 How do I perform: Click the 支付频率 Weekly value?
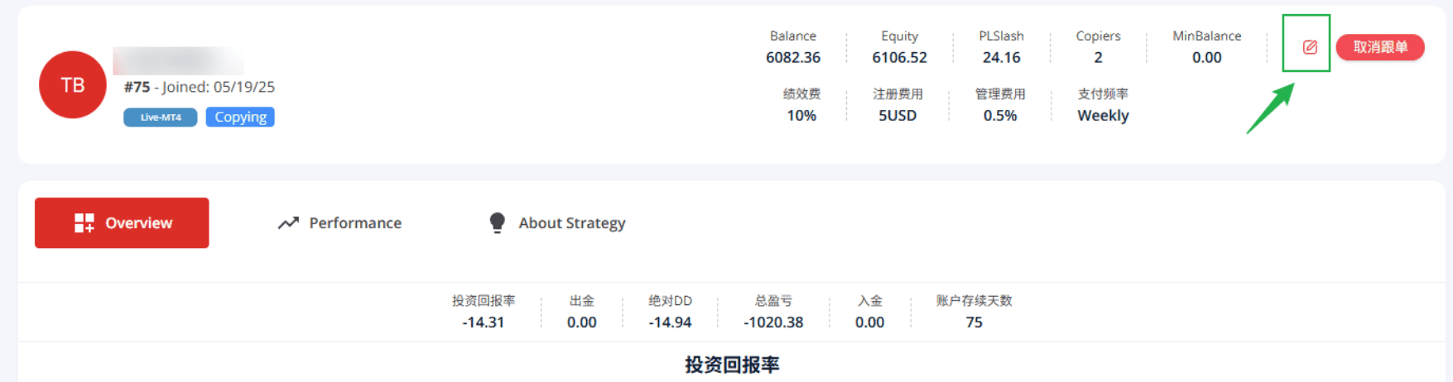tap(1103, 116)
